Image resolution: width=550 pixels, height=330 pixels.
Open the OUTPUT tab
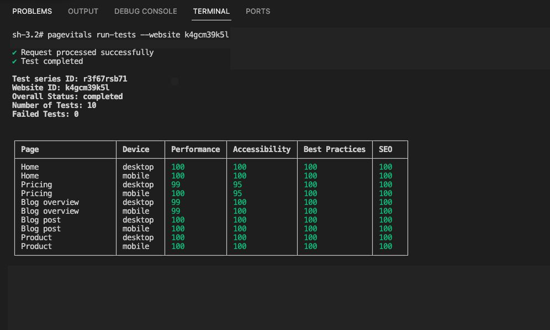pyautogui.click(x=83, y=11)
